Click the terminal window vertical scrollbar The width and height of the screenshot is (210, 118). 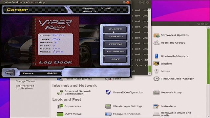click(x=150, y=42)
